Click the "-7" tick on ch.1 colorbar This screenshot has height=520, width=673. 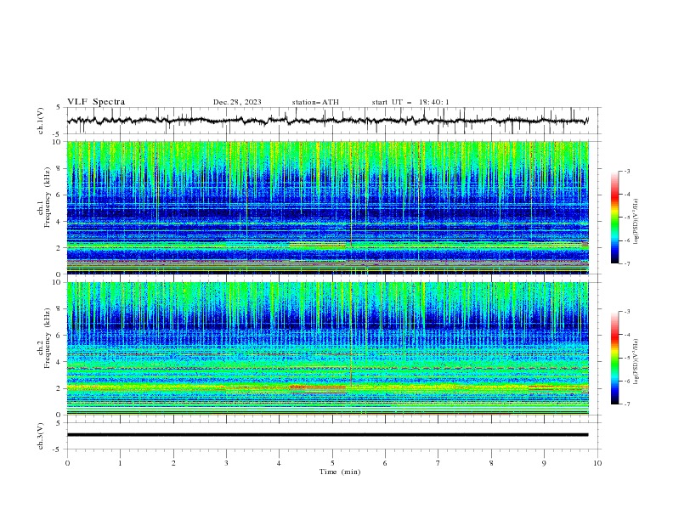[x=627, y=263]
